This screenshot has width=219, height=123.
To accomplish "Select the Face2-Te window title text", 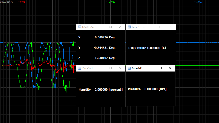I will [139, 27].
